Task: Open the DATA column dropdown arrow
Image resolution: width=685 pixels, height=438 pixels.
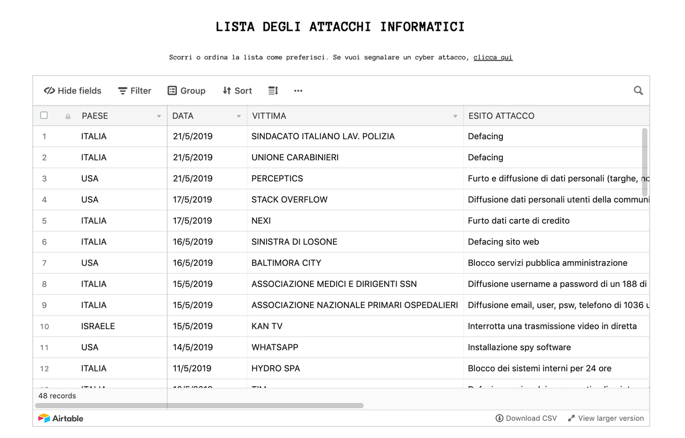Action: (239, 116)
